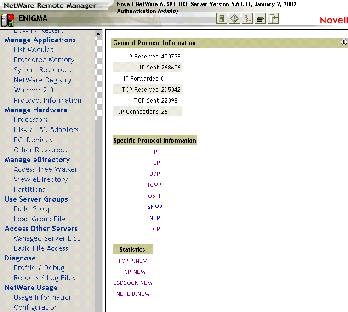Open the OSPF protocol link
348x312 pixels.
click(x=154, y=196)
